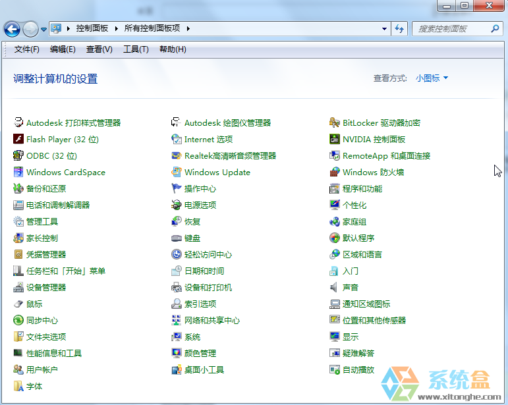Click the Internet 选项 icon
Image resolution: width=508 pixels, height=405 pixels.
click(176, 139)
